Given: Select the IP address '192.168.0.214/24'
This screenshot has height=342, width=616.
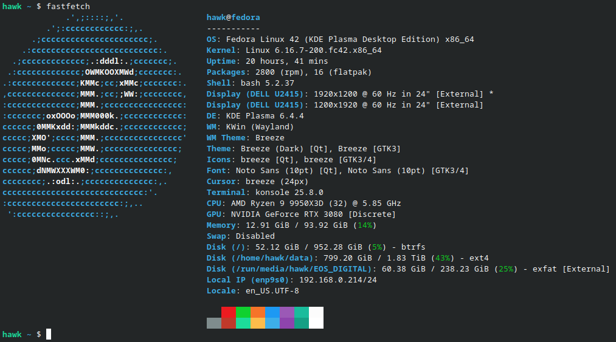Looking at the screenshot, I should coord(338,280).
